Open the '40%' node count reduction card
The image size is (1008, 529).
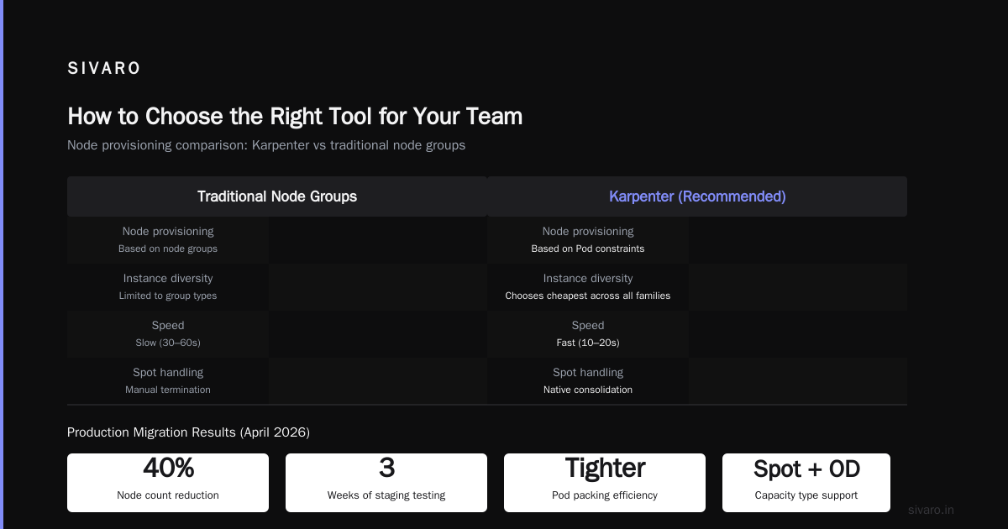168,483
